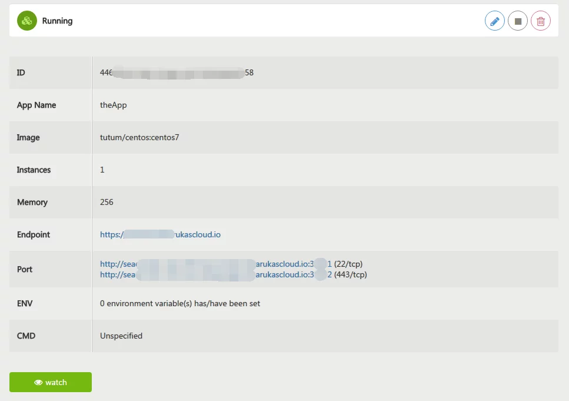The image size is (569, 401).
Task: Open the port link for 22/tcp
Action: (215, 264)
